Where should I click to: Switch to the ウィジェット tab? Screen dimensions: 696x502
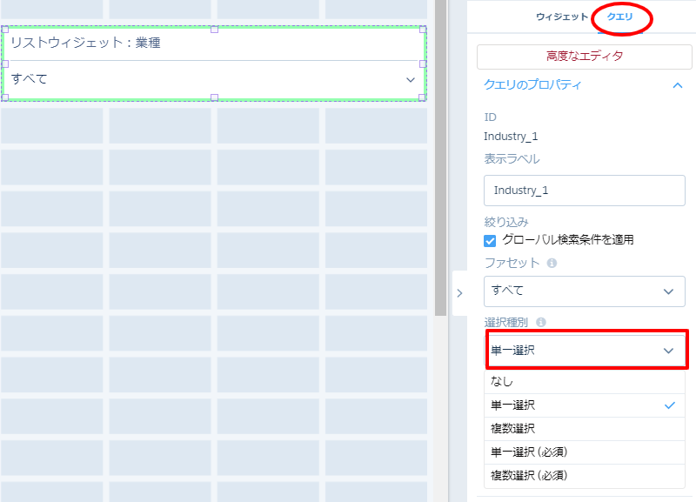pyautogui.click(x=561, y=17)
